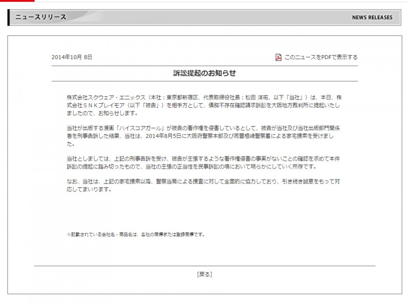
Task: Click the trademark footnote '※記載されている会社名'
Action: click(136, 234)
